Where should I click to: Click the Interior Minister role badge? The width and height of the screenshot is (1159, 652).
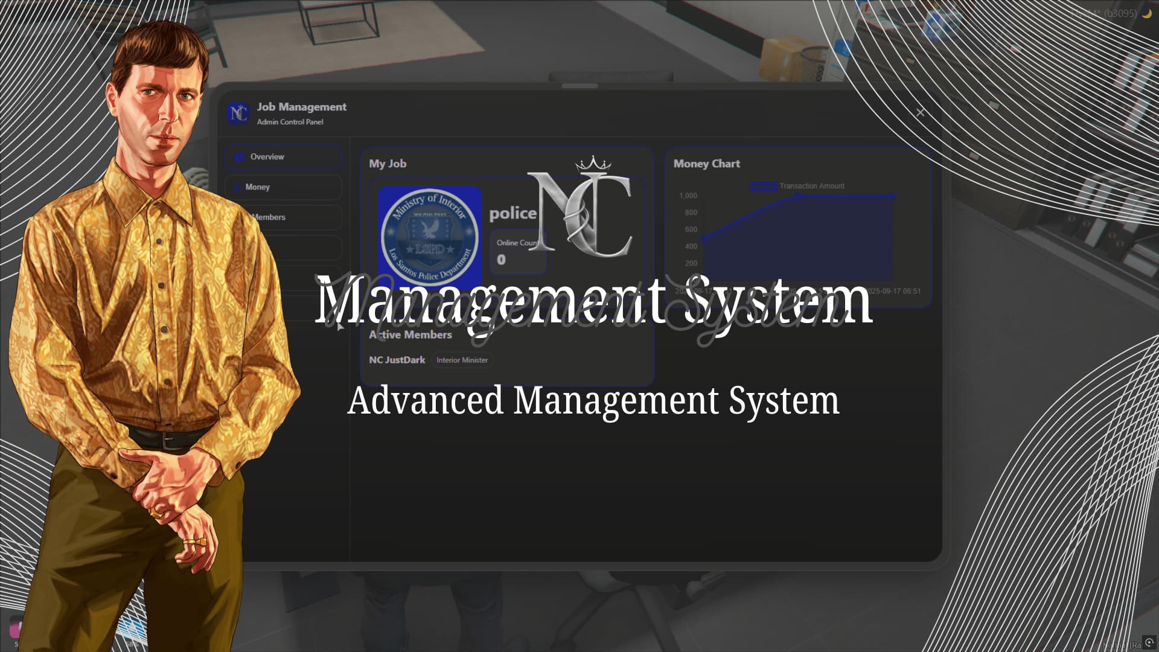(462, 360)
